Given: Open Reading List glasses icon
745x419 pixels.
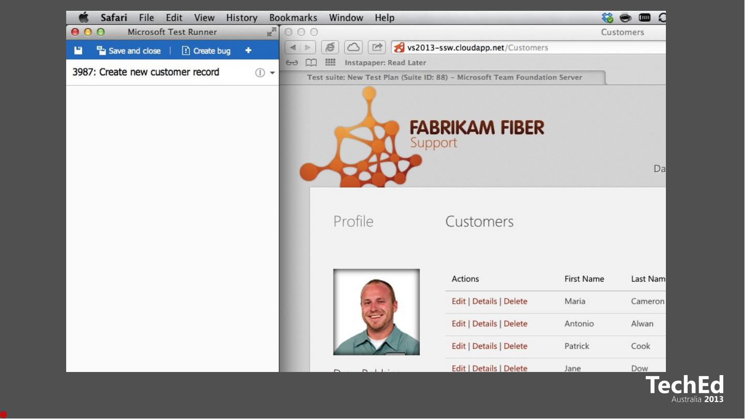Looking at the screenshot, I should coord(292,63).
